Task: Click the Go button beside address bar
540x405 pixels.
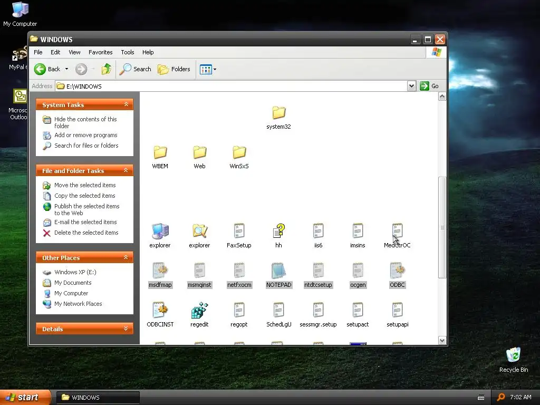Action: point(429,86)
